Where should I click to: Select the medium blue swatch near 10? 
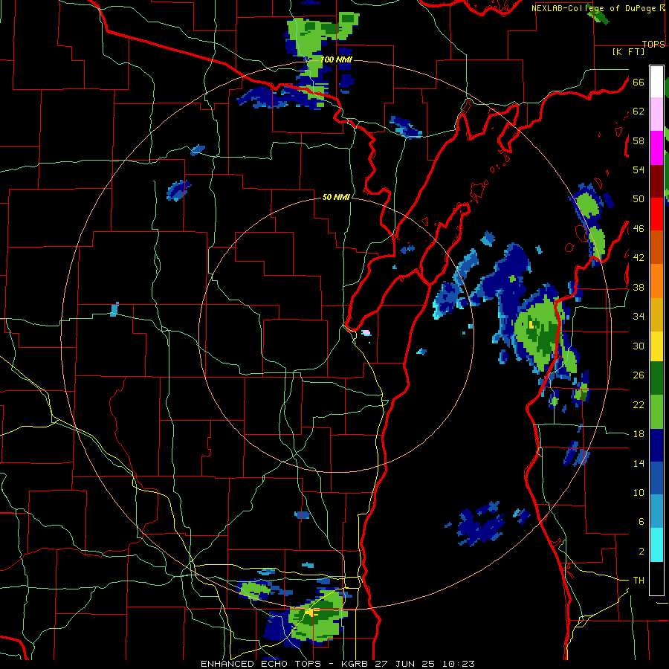point(656,478)
